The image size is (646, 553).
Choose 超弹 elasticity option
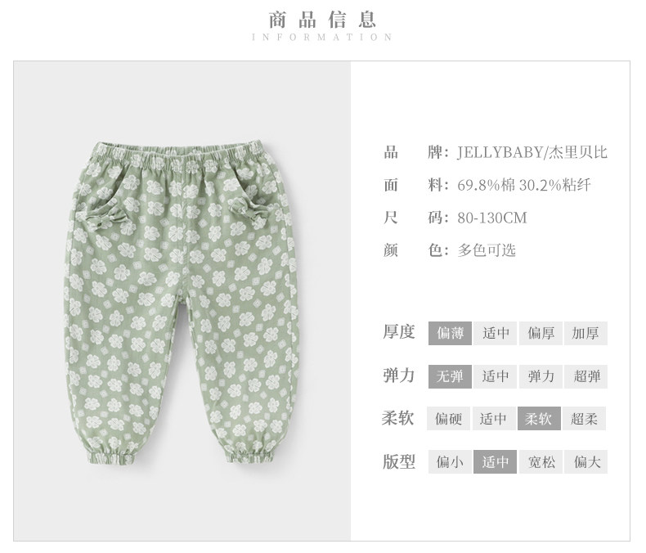pos(585,376)
